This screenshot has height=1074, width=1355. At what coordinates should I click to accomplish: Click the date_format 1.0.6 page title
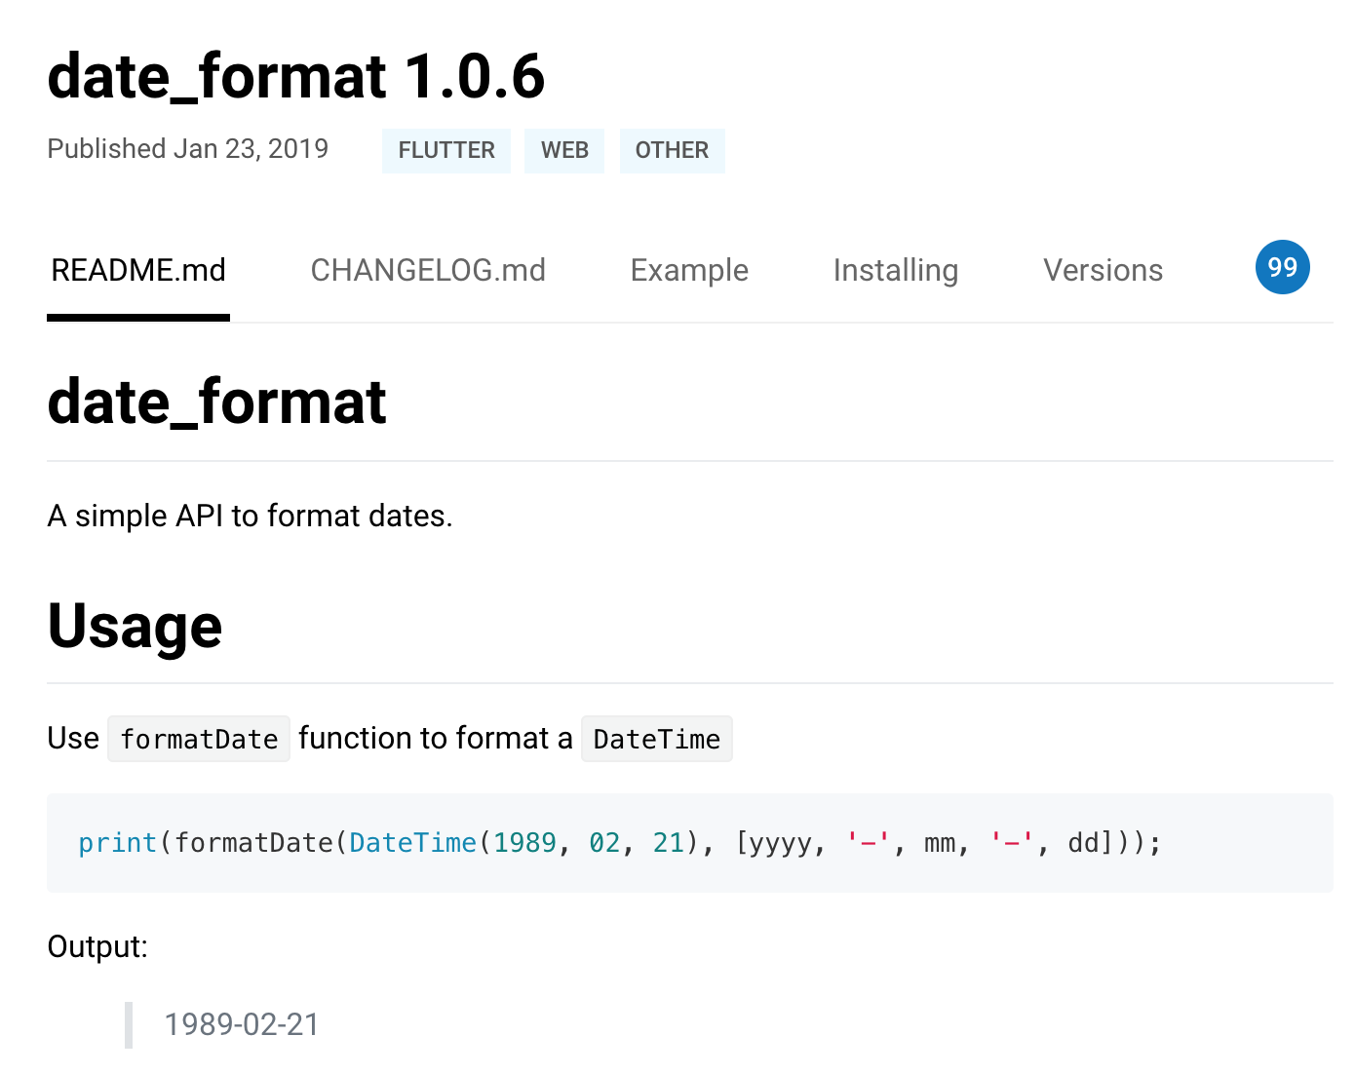point(295,76)
